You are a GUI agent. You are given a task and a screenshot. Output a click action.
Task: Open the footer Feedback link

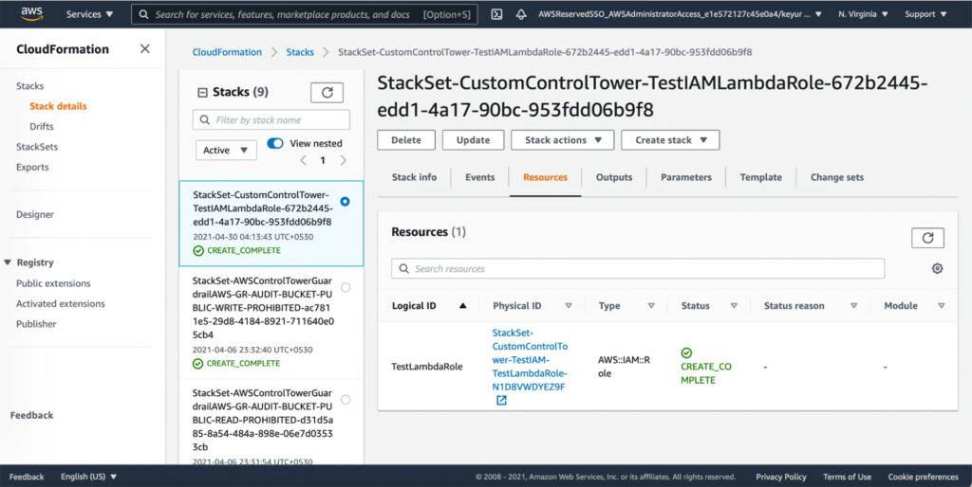pyautogui.click(x=27, y=477)
